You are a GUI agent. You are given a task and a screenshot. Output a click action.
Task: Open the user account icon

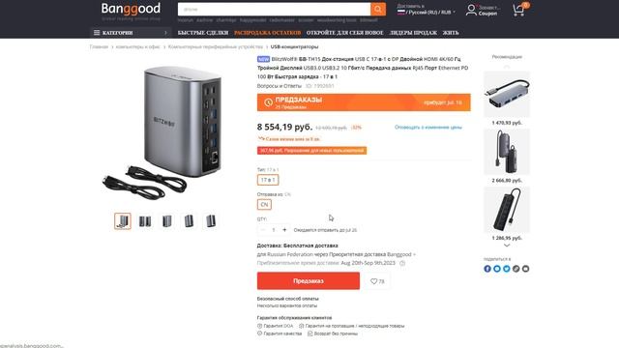click(x=471, y=10)
